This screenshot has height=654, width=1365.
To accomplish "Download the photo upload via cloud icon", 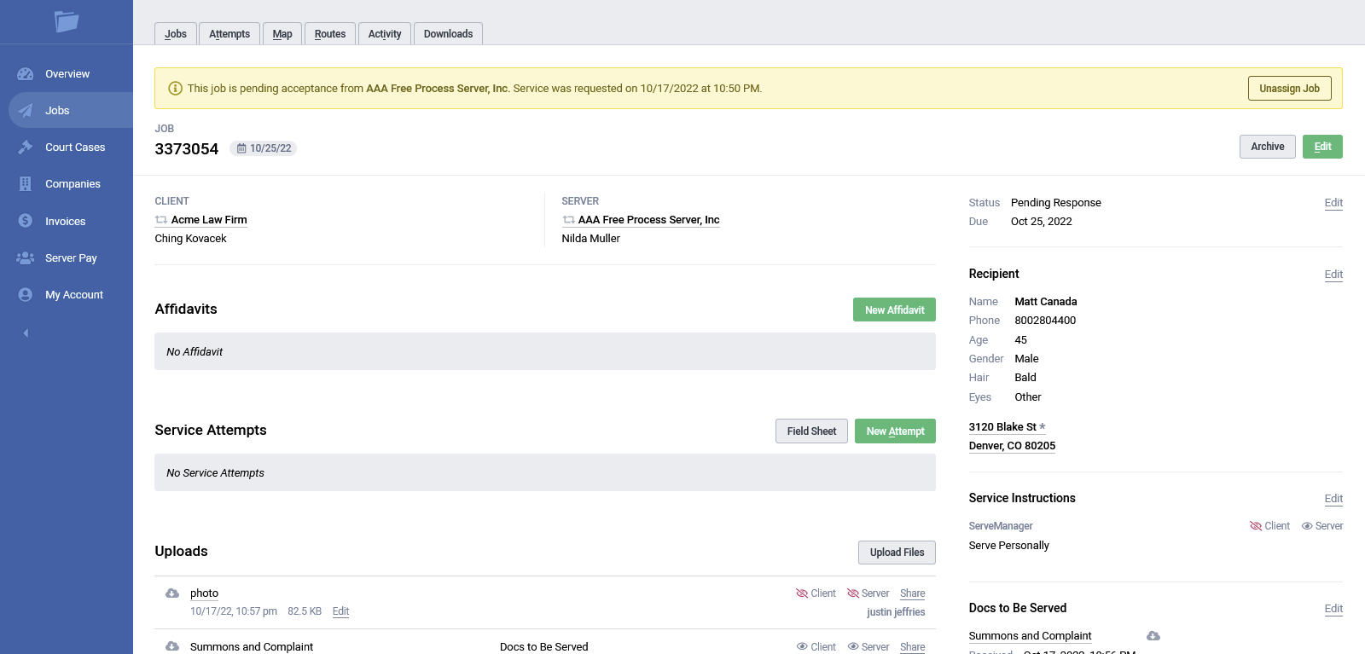I will pos(172,593).
